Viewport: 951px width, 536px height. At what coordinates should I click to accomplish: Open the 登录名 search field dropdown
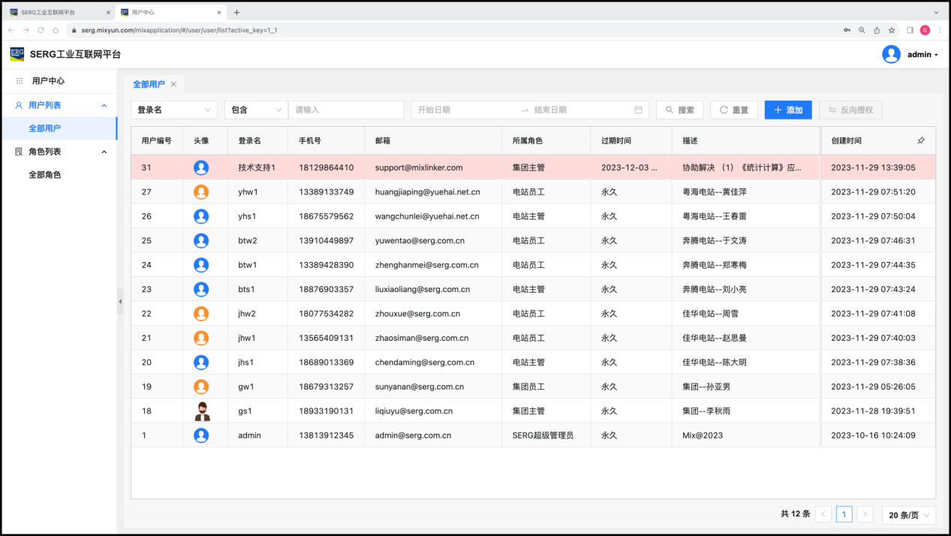pyautogui.click(x=173, y=110)
